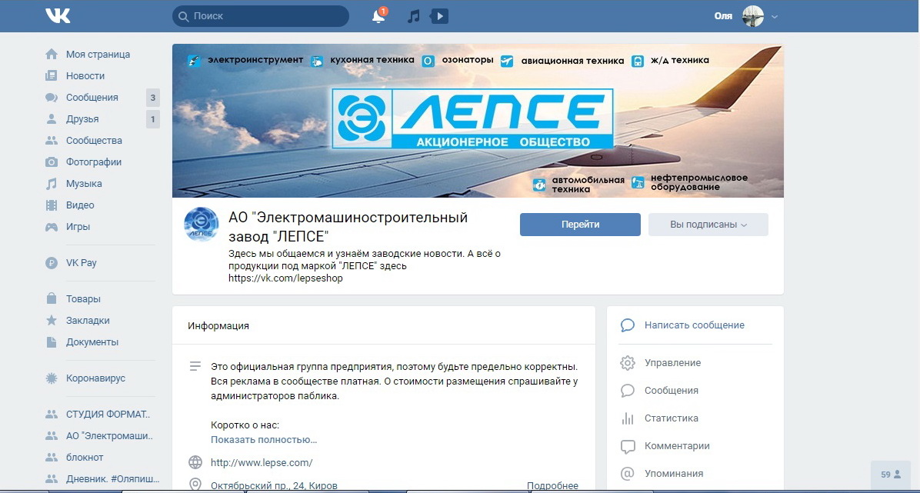Click the globe icon beside lepse.com link
Image resolution: width=920 pixels, height=493 pixels.
pos(195,462)
